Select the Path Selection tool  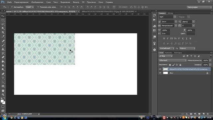pos(3,82)
